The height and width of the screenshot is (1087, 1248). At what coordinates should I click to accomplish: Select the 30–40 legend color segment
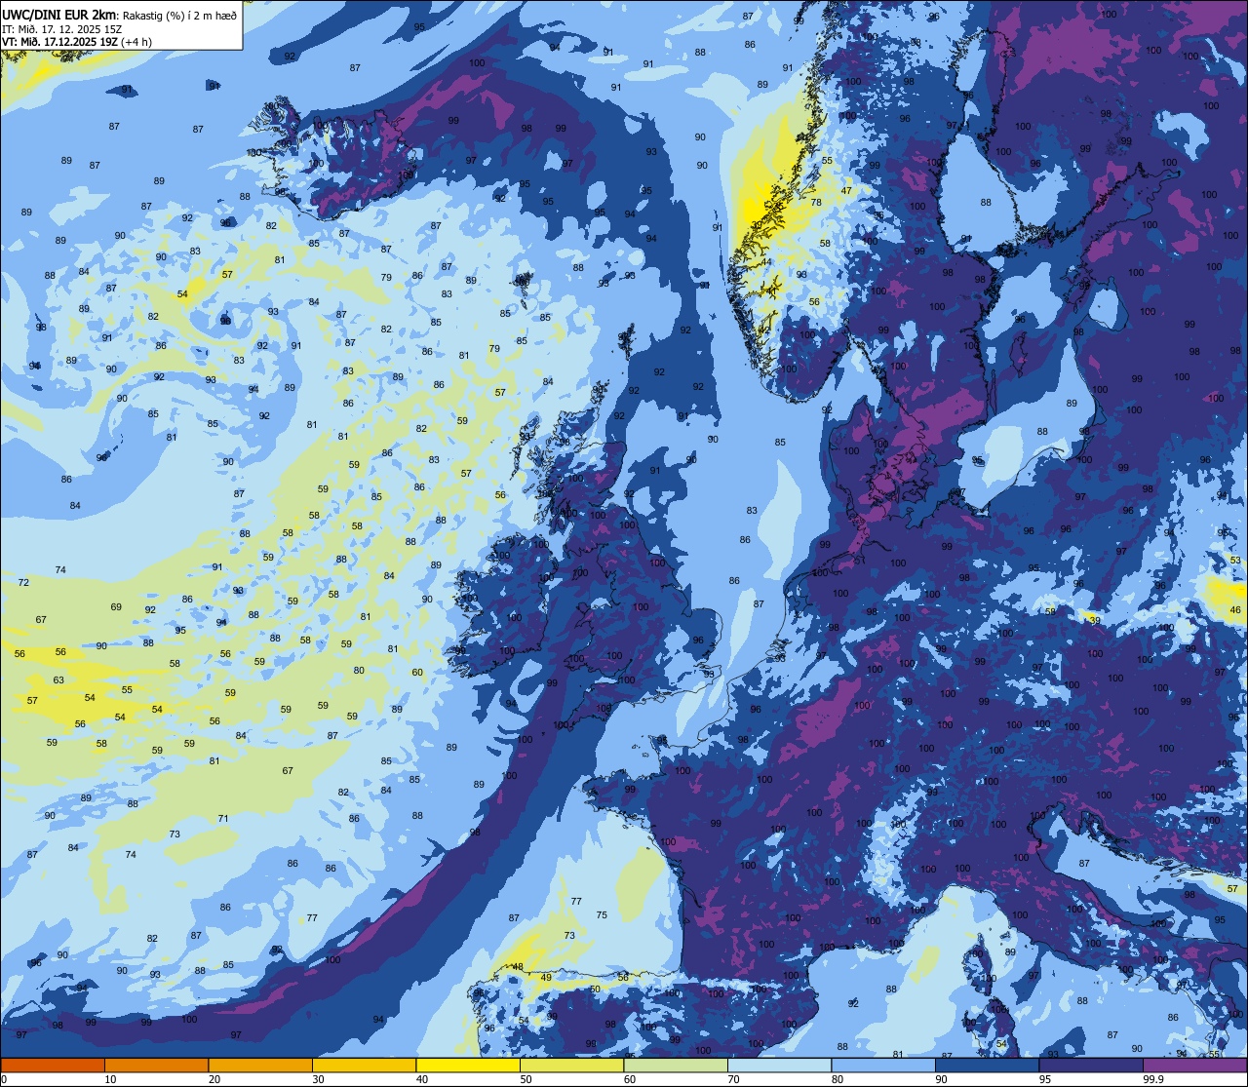click(x=364, y=1065)
